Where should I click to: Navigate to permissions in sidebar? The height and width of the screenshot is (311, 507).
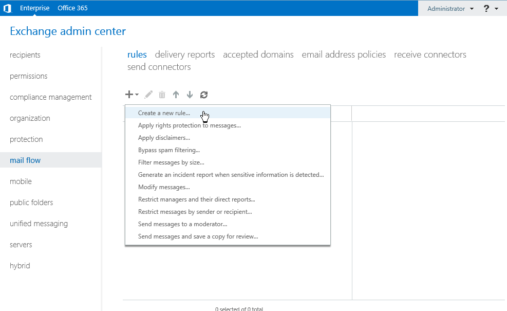click(28, 76)
